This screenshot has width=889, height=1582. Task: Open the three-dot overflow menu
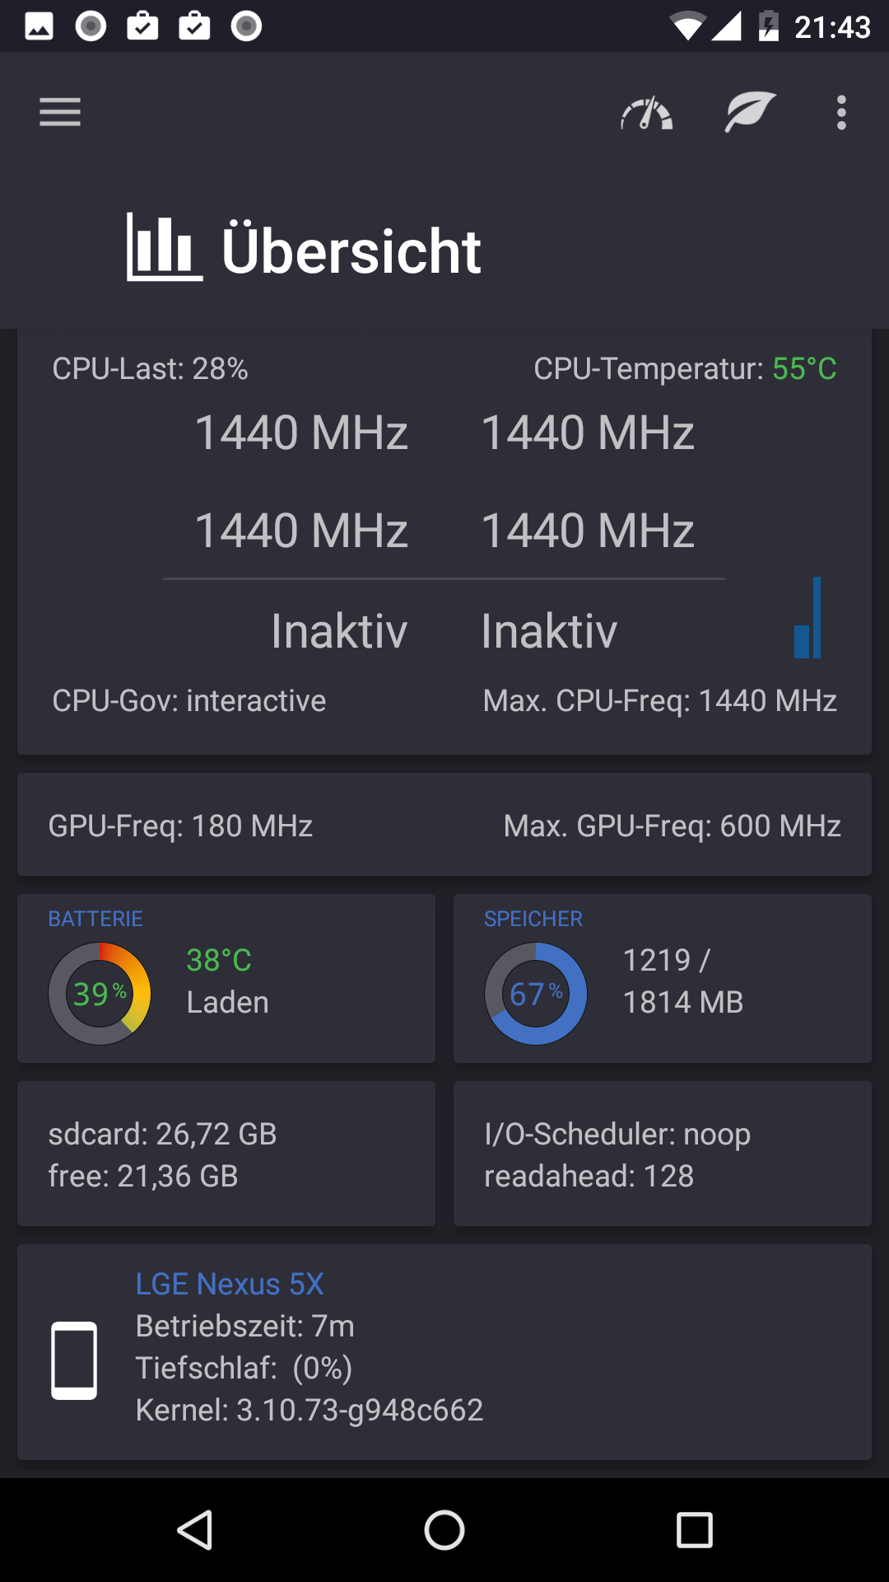(x=840, y=112)
